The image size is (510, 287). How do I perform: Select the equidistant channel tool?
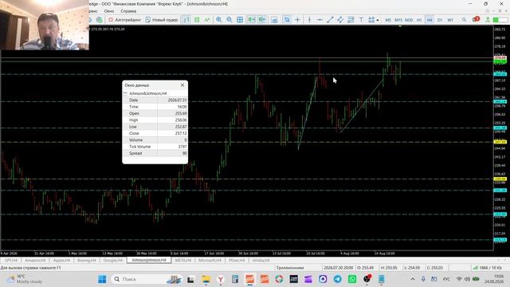coord(340,20)
